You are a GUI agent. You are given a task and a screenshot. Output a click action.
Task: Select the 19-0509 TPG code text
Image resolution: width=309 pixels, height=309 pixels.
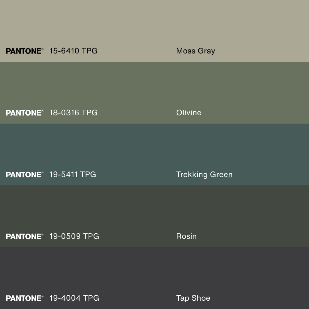click(x=74, y=236)
